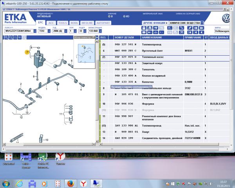Zoom out of the illustration
This screenshot has width=235, height=188.
click(x=11, y=38)
